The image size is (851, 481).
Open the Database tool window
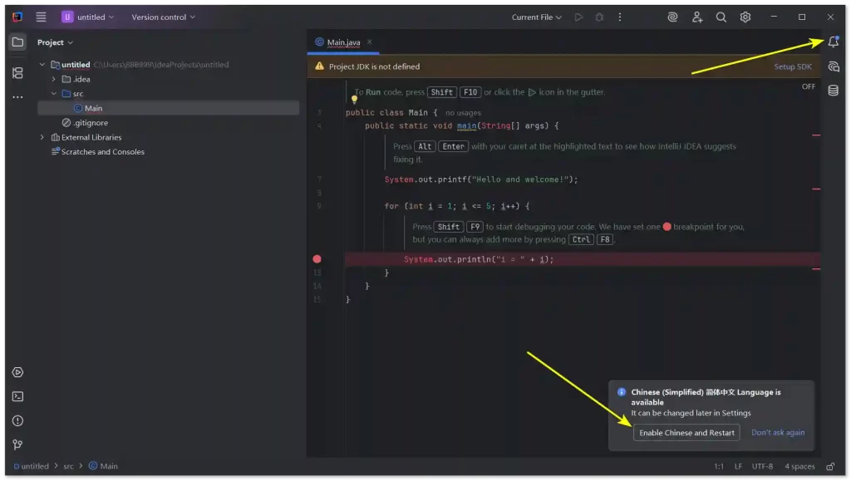833,91
